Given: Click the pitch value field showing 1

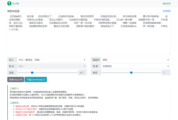Looking at the screenshot, I should 166,73.
